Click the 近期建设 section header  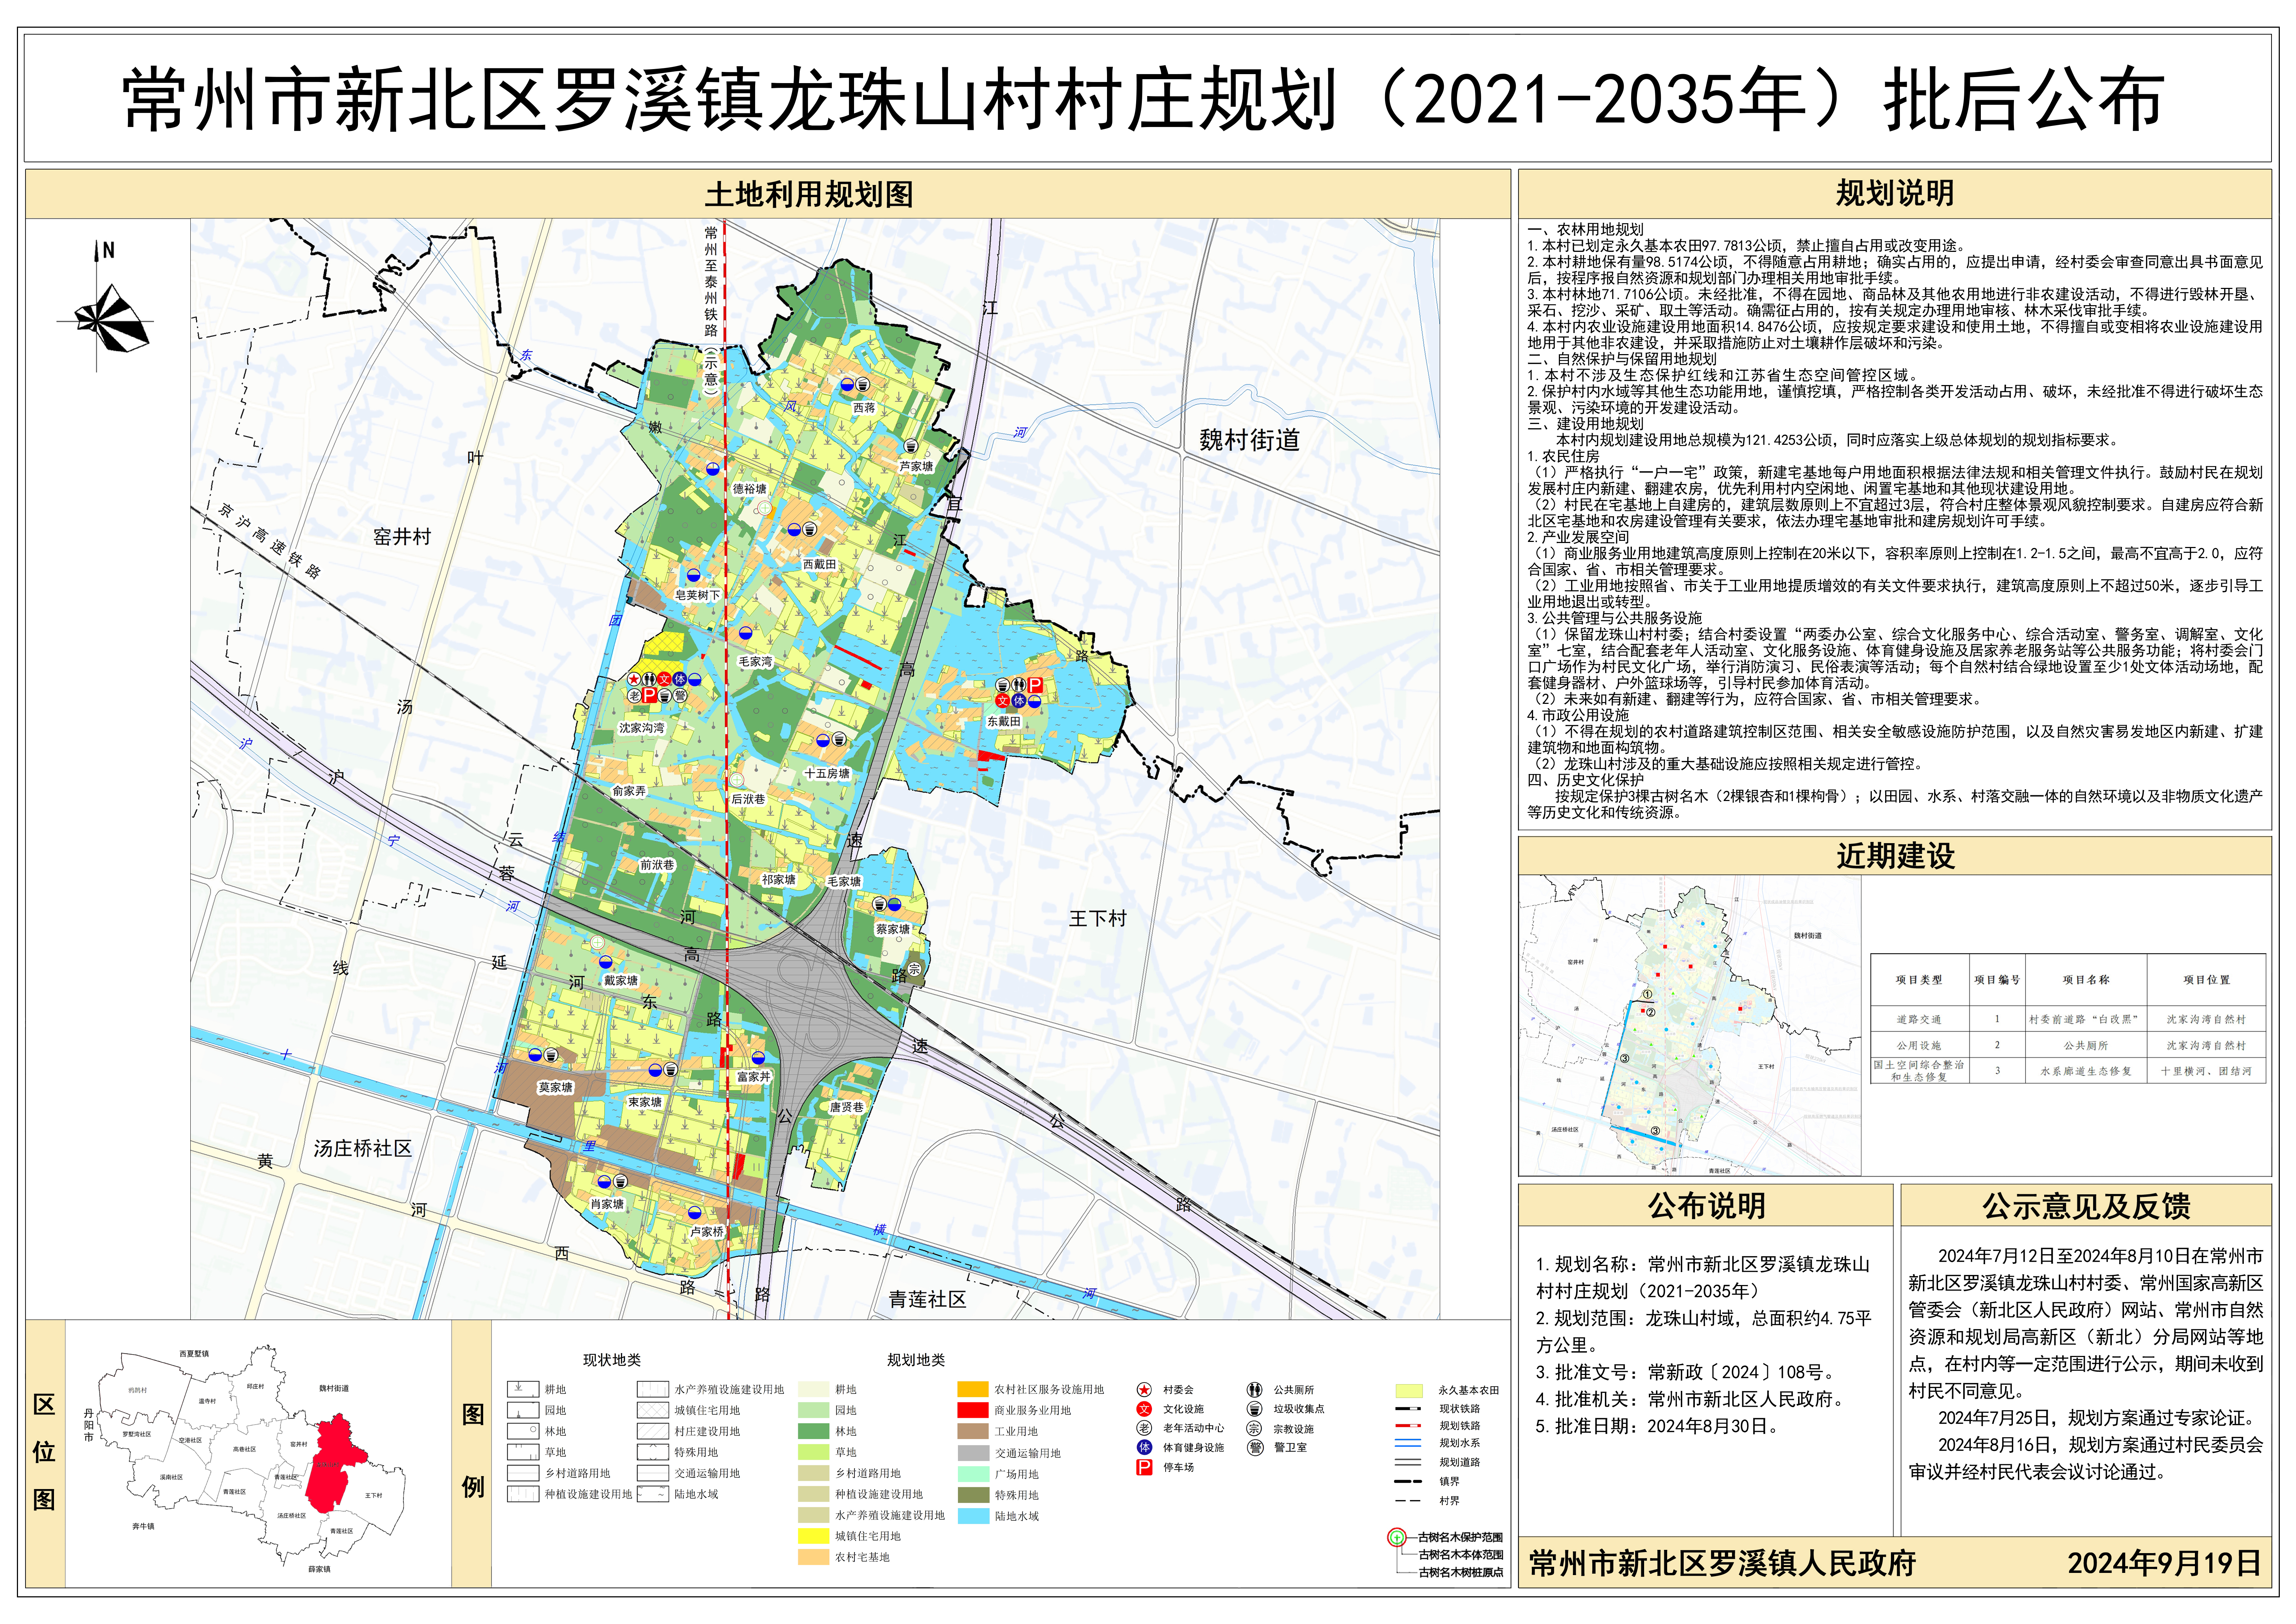(x=1894, y=856)
